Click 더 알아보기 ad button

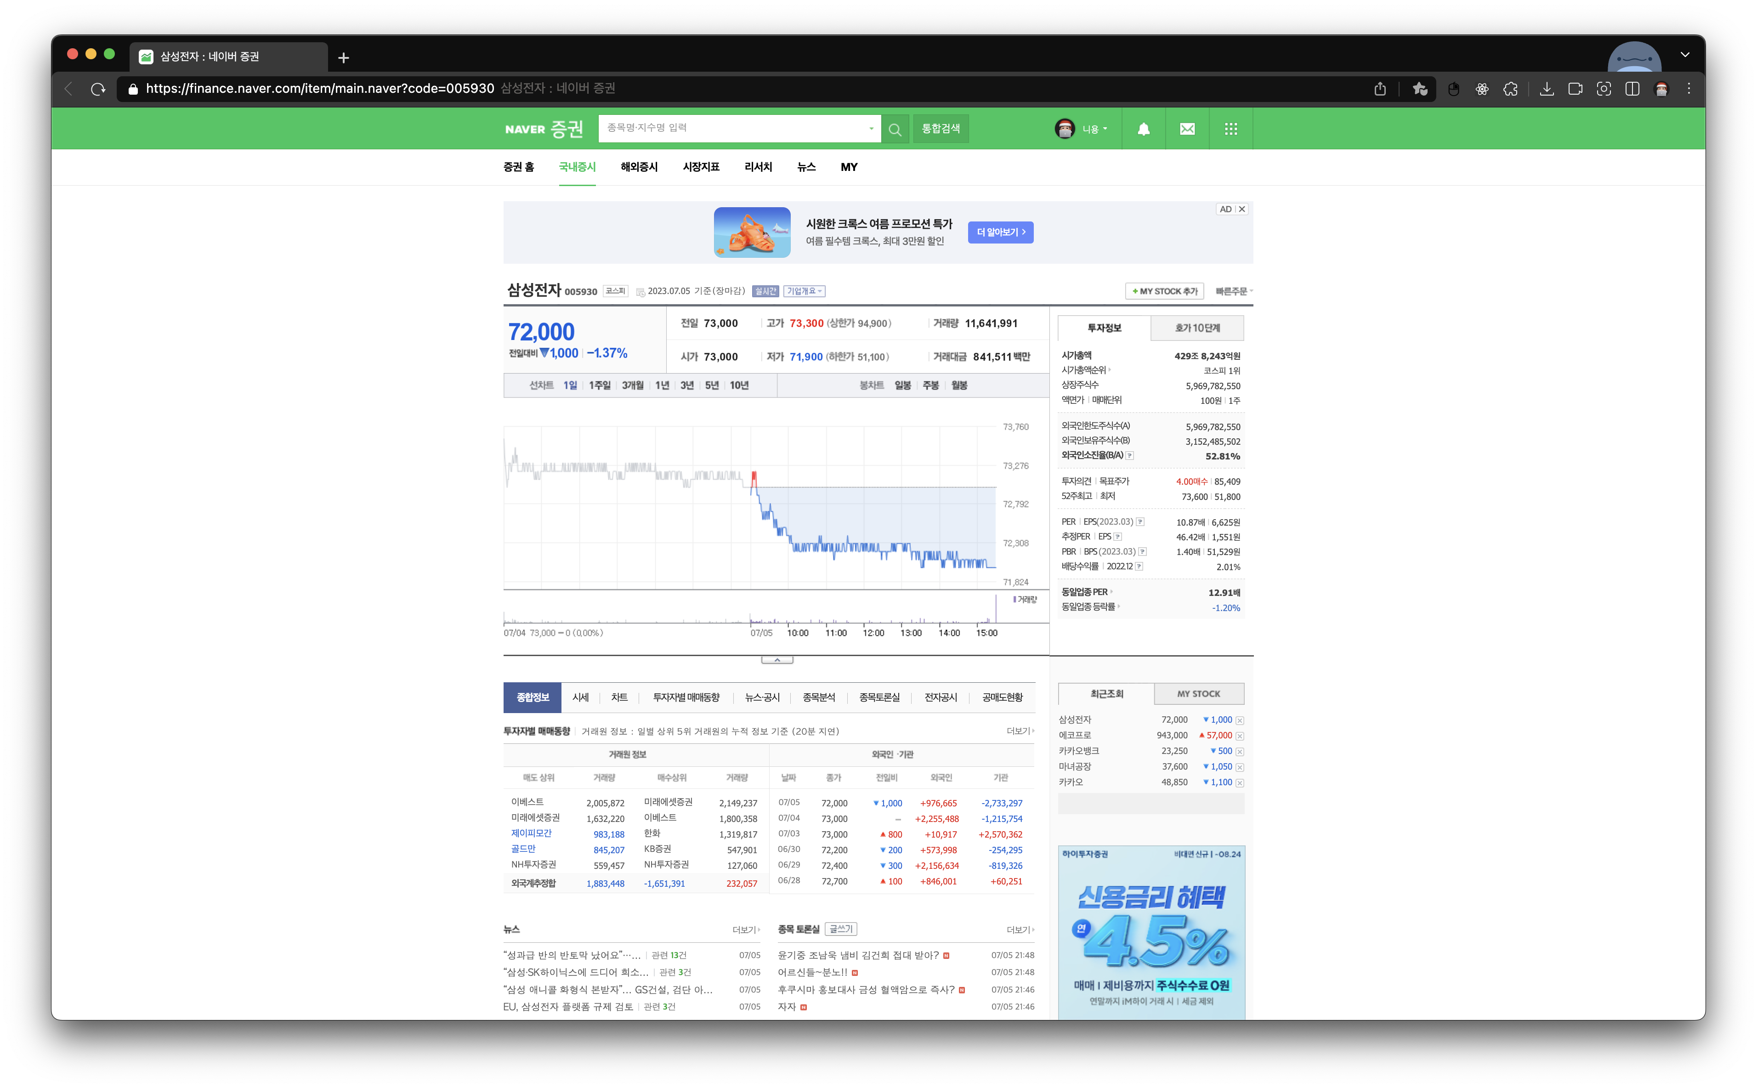1000,232
